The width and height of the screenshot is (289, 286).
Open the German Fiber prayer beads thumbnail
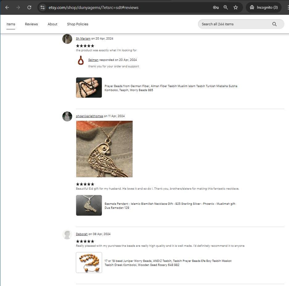[x=89, y=87]
